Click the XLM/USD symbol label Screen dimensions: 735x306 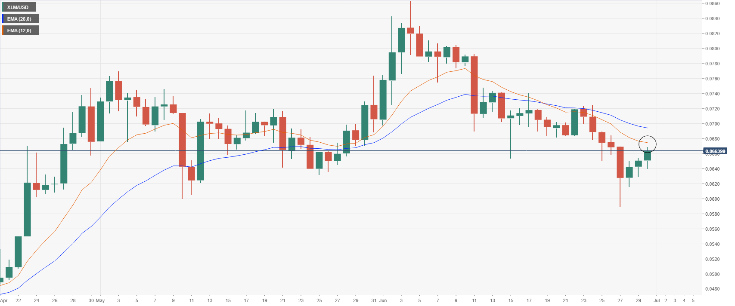18,7
